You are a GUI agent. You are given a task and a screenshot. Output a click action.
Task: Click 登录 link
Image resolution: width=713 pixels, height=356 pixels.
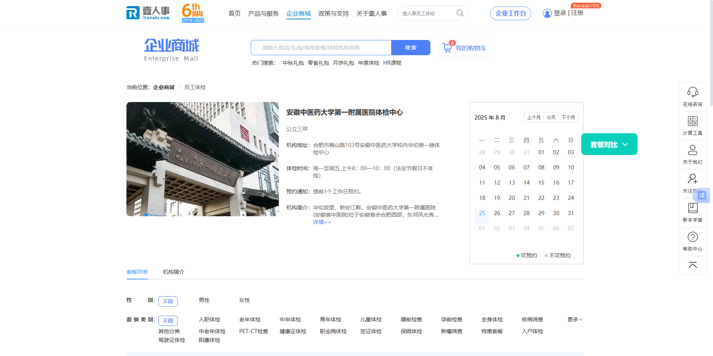click(560, 13)
